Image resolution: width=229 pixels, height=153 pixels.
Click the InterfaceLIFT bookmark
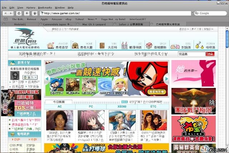tap(138, 19)
